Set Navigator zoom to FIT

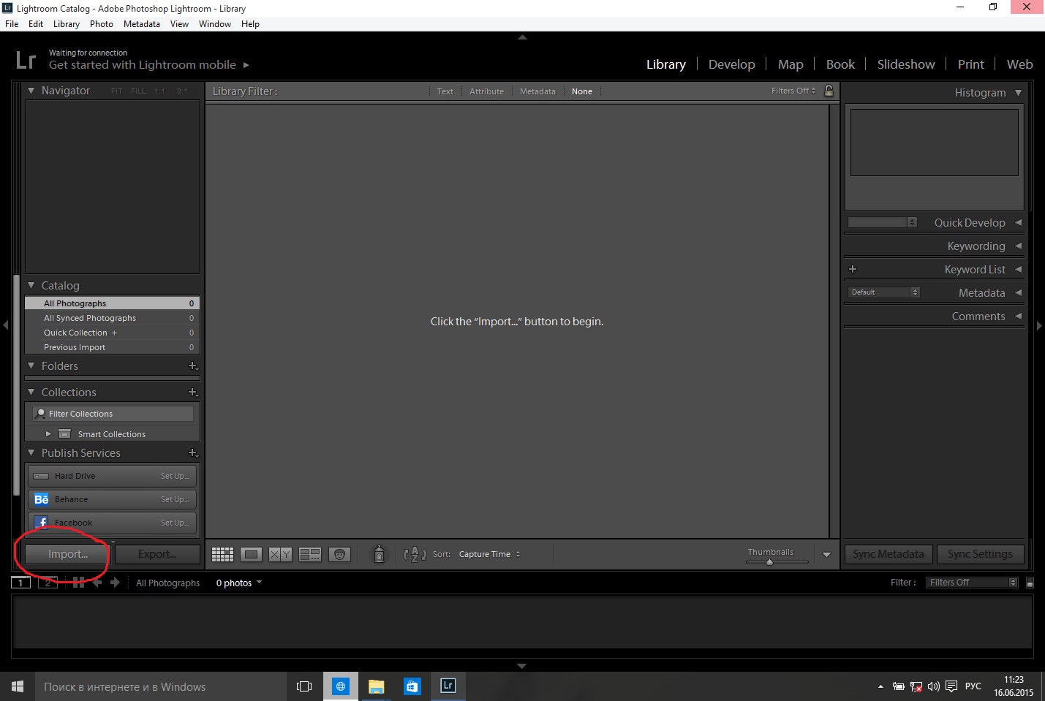click(116, 91)
